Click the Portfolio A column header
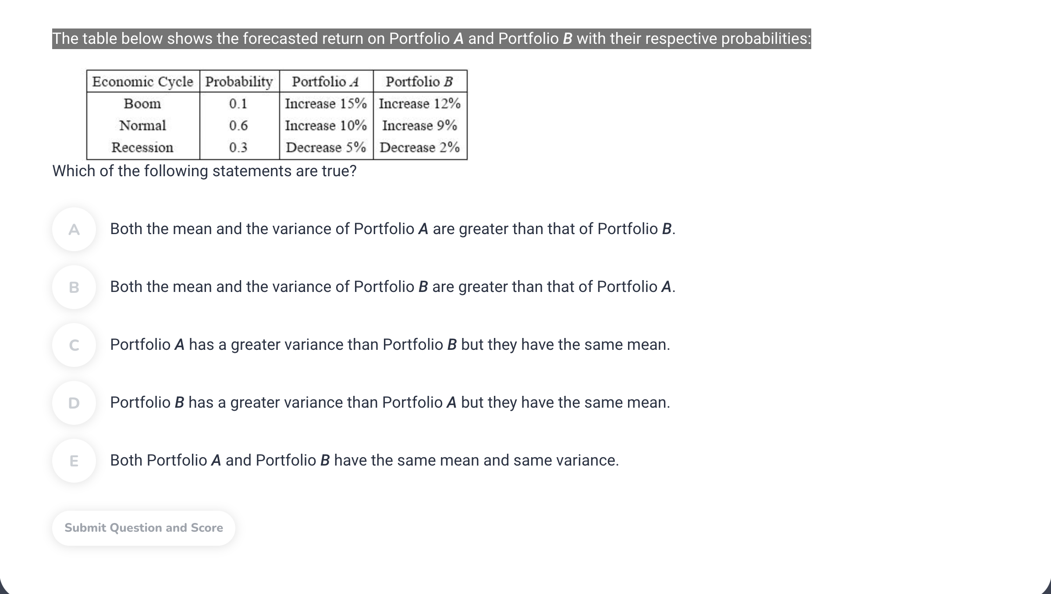Image resolution: width=1051 pixels, height=594 pixels. tap(325, 82)
